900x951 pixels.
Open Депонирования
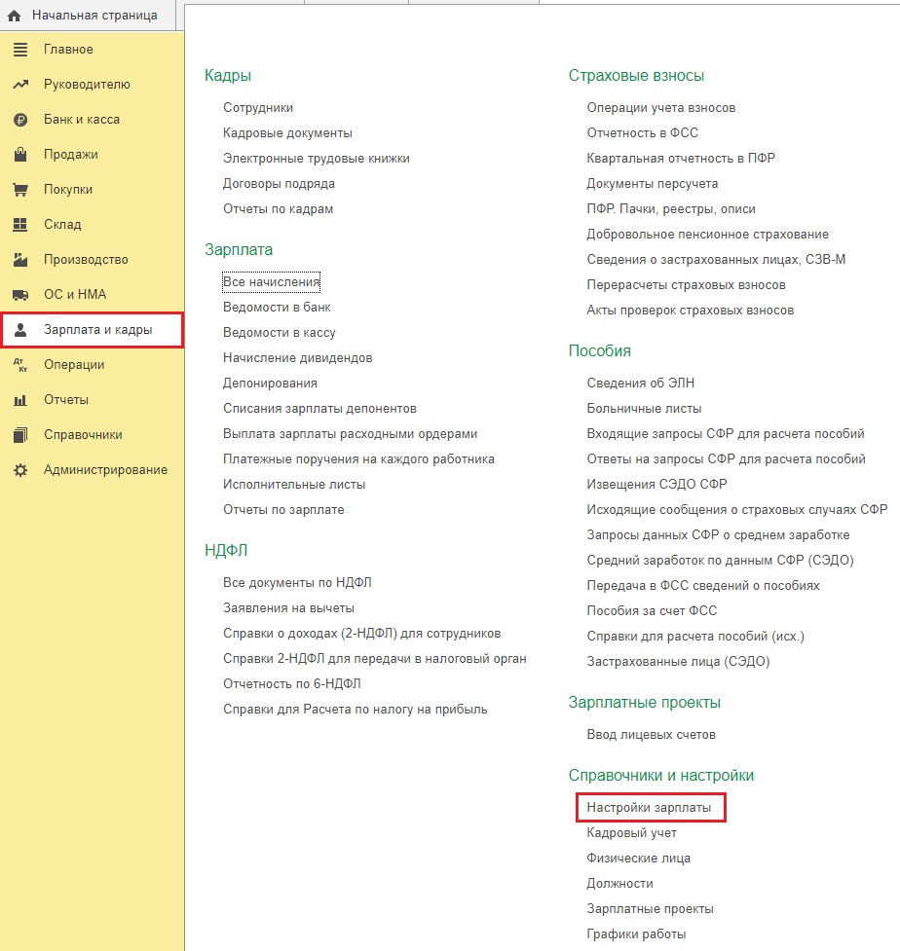270,384
